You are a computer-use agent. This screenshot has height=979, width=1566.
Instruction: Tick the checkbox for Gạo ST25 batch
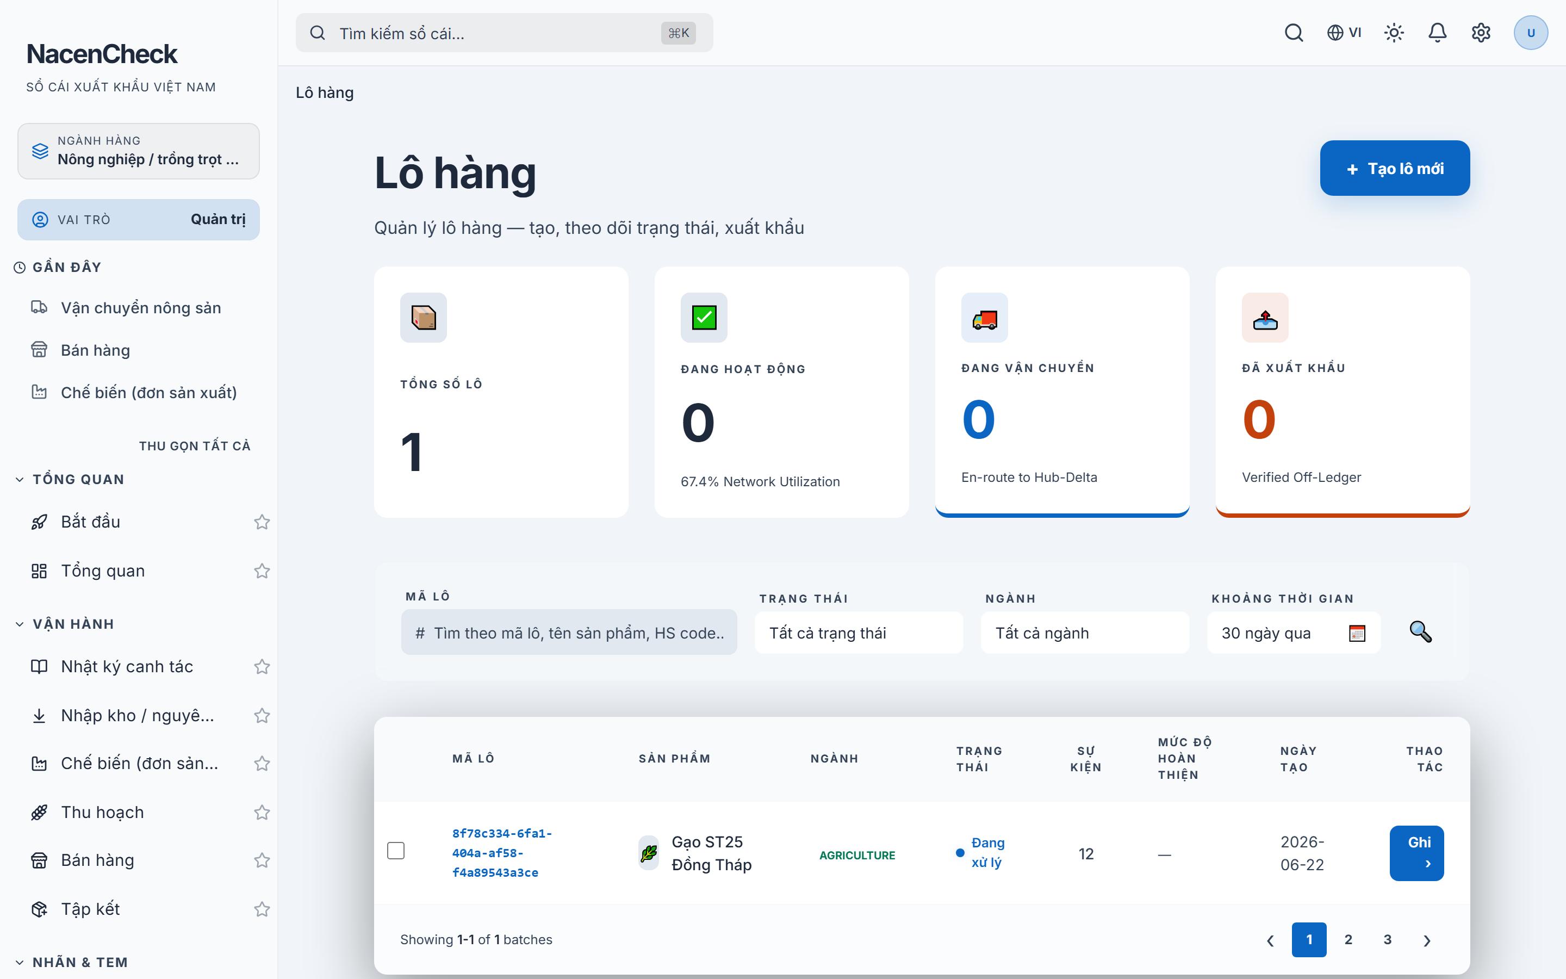(x=396, y=851)
